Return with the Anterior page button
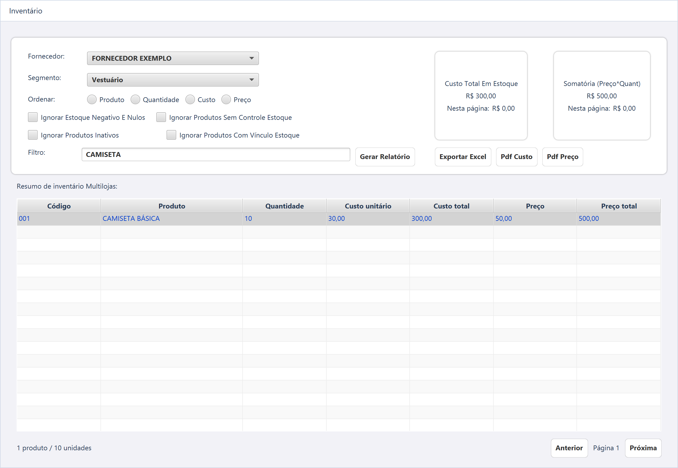The image size is (678, 468). click(569, 448)
